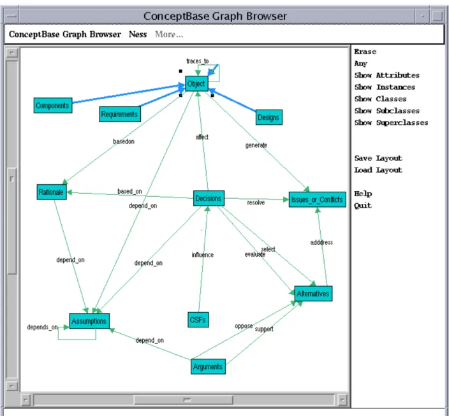Click the influence edge label
The width and height of the screenshot is (449, 416).
(202, 255)
